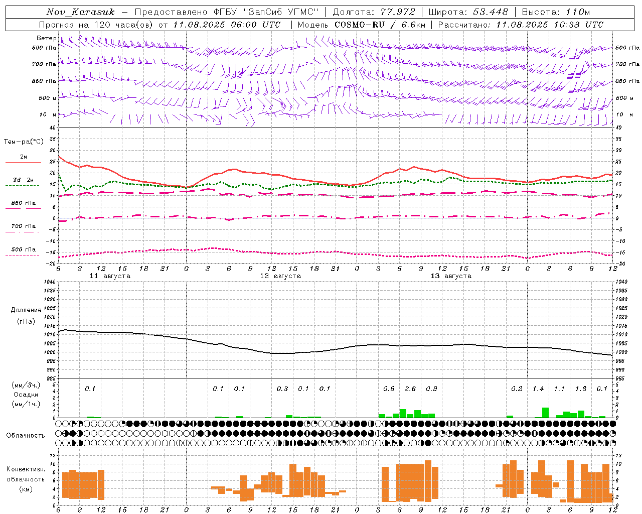This screenshot has width=642, height=514.
Task: Click the 1.4 precipitation total value
Action: click(x=538, y=389)
